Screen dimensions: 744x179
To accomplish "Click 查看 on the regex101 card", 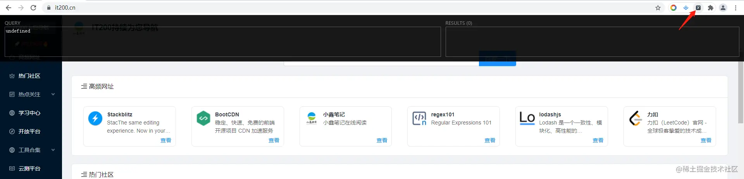I will (x=490, y=140).
